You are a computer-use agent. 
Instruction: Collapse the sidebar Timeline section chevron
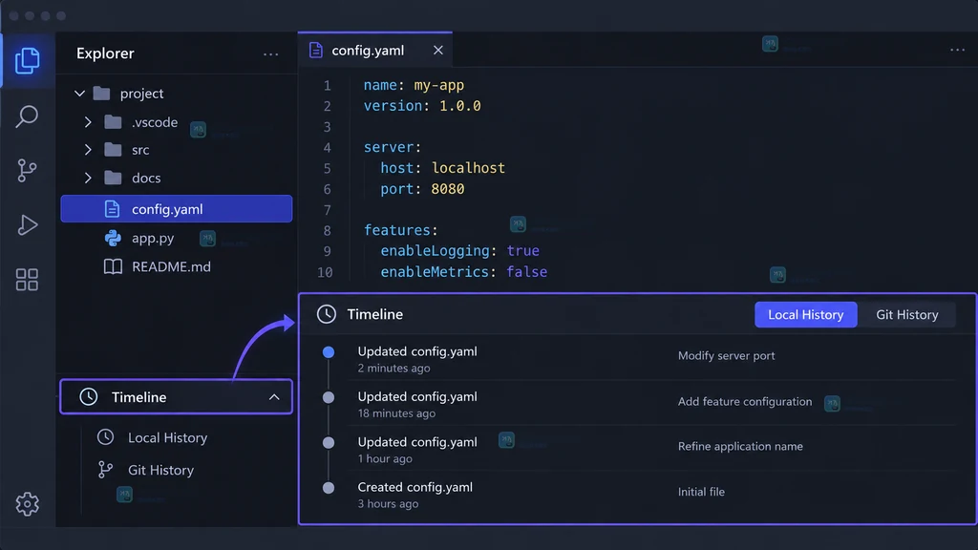click(274, 396)
